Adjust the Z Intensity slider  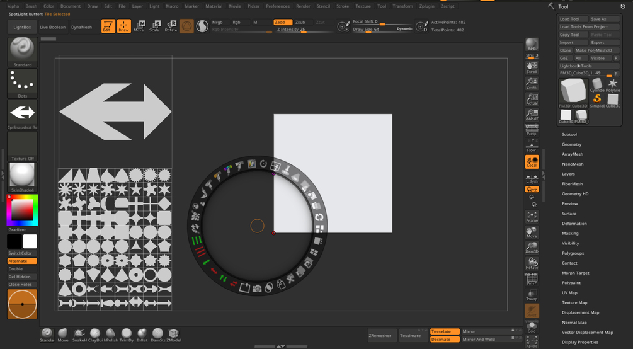[x=305, y=30]
